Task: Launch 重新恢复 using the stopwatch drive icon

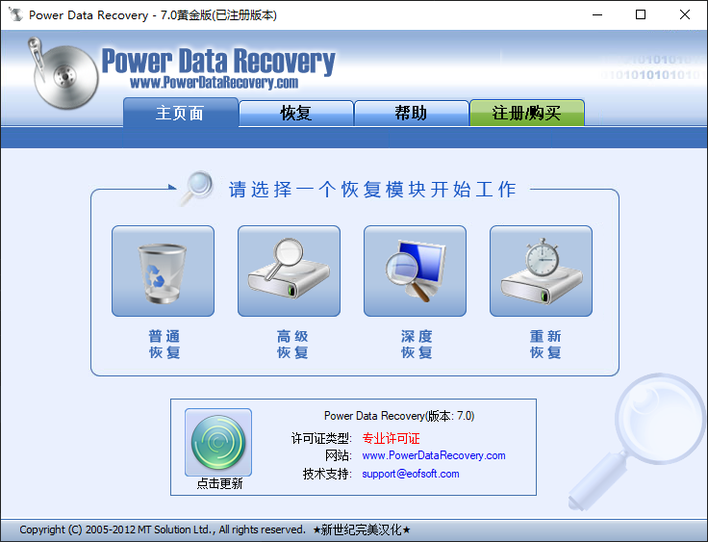Action: [541, 271]
